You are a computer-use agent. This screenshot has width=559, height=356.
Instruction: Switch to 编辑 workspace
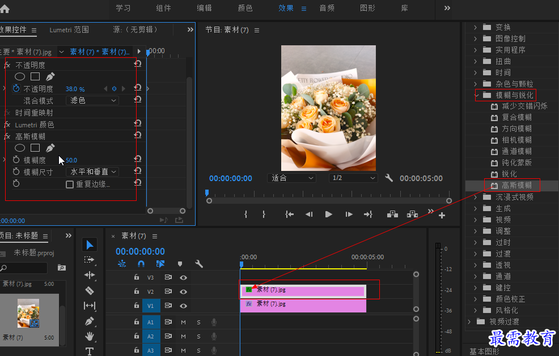click(204, 8)
